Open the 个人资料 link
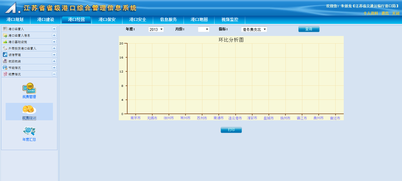The height and width of the screenshot is (181, 402). 370,13
